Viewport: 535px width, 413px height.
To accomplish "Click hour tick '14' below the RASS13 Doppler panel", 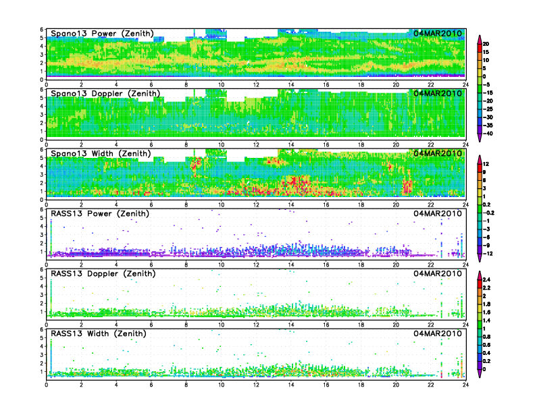I will (291, 325).
